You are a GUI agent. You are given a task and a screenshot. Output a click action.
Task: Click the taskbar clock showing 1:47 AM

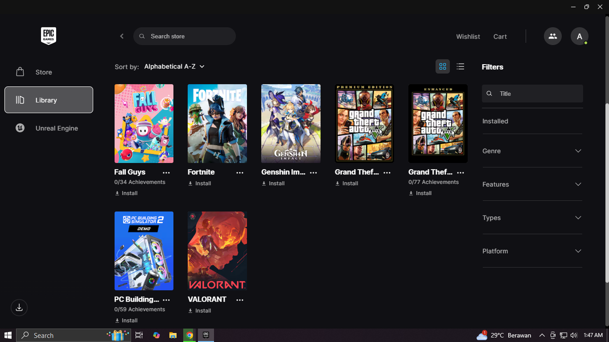pos(593,335)
